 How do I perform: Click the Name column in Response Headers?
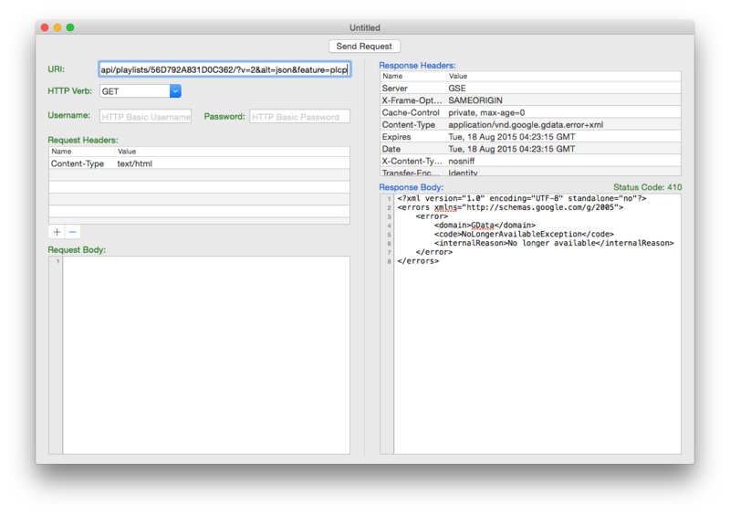pyautogui.click(x=413, y=76)
